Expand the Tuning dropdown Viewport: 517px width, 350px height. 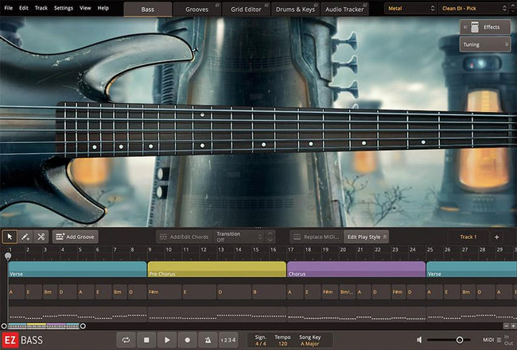pos(484,44)
